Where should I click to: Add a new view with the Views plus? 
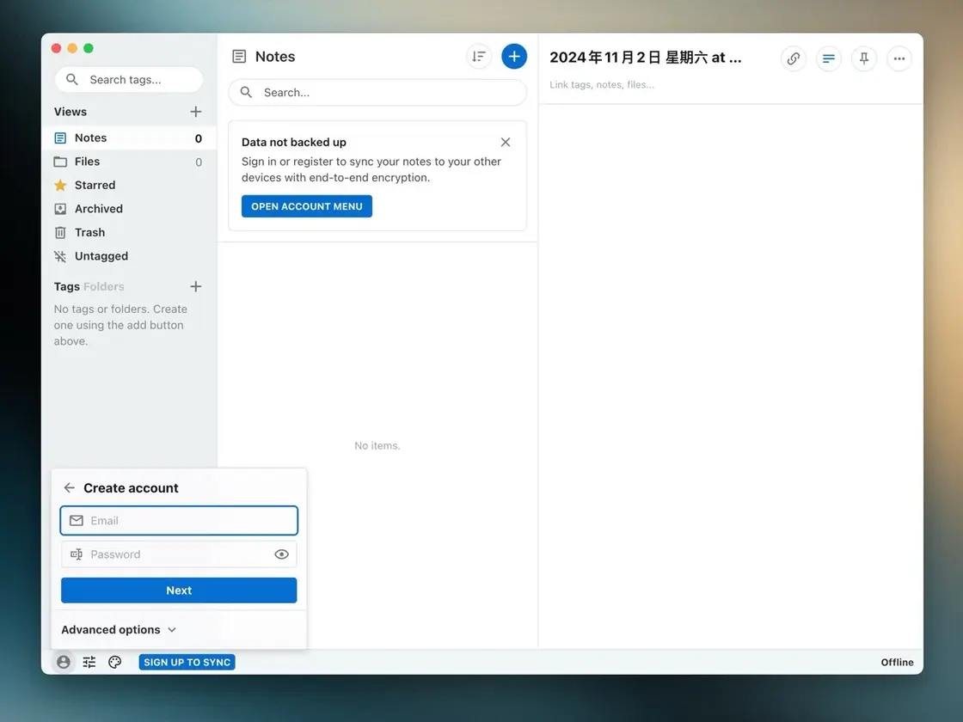coord(195,112)
